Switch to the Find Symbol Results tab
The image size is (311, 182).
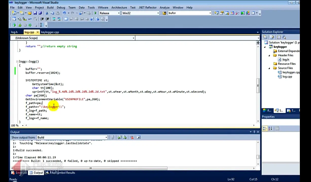click(60, 173)
